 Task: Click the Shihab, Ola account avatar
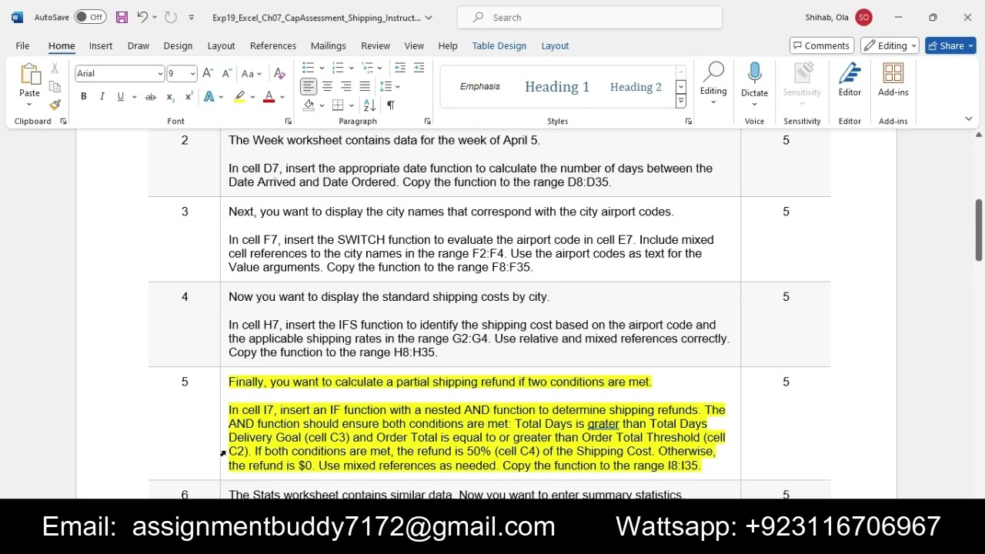pos(863,17)
